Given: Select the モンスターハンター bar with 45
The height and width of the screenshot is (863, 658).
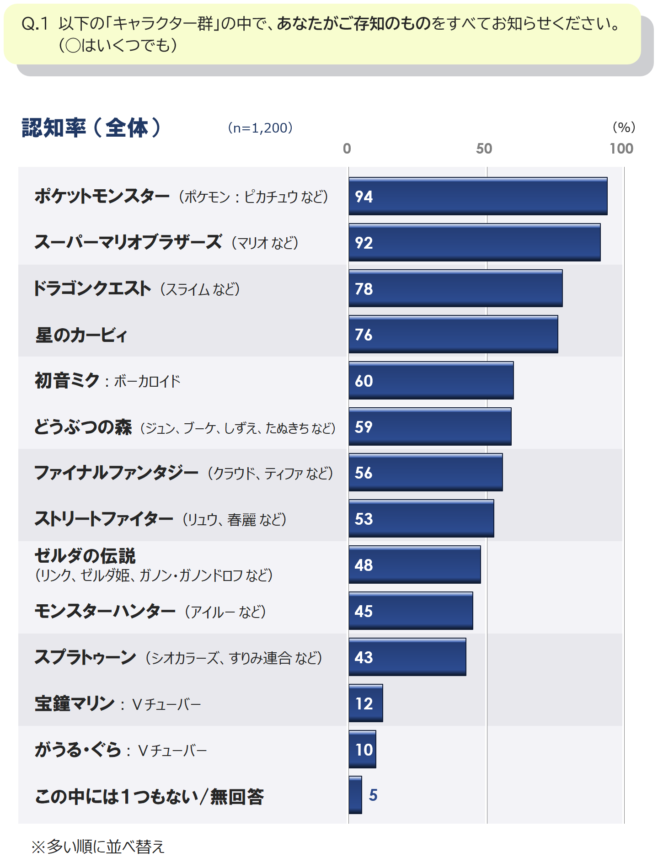Looking at the screenshot, I should [x=411, y=611].
